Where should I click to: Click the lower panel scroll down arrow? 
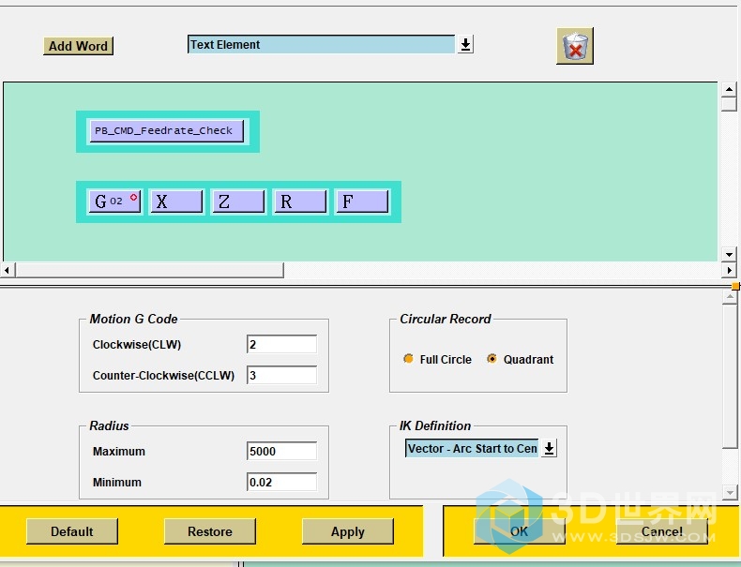coord(730,492)
